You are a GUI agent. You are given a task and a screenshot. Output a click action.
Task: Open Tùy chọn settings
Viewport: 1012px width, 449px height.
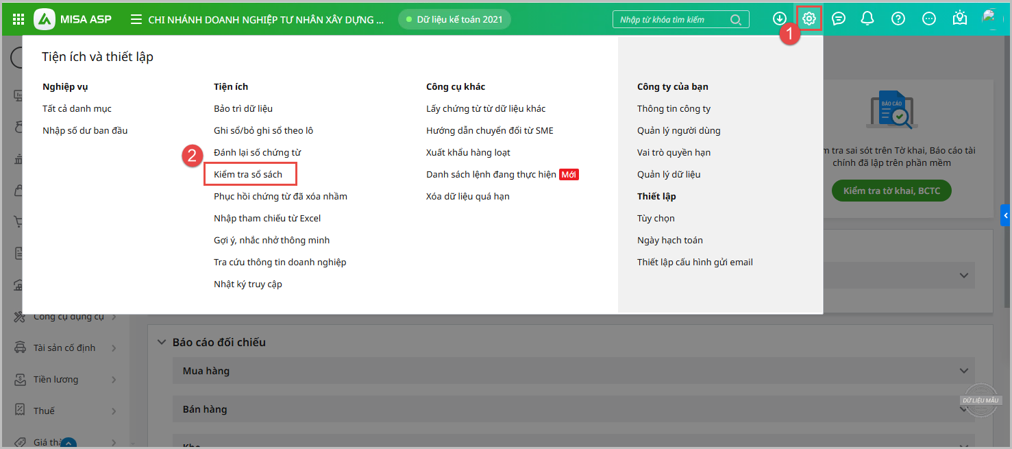[x=656, y=218]
